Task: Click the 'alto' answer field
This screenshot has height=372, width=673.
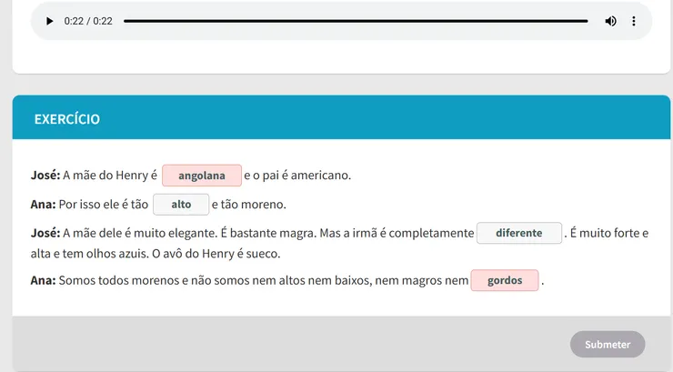Action: (181, 205)
